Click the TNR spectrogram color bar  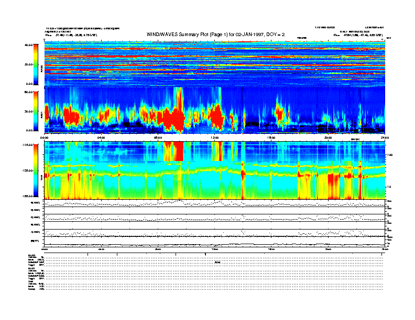(x=36, y=170)
